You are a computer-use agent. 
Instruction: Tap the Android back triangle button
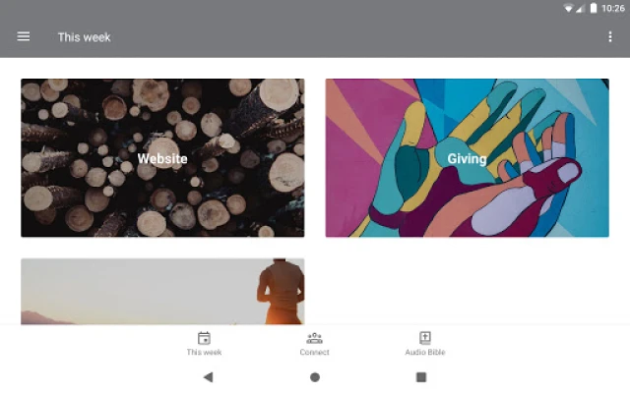coord(208,377)
